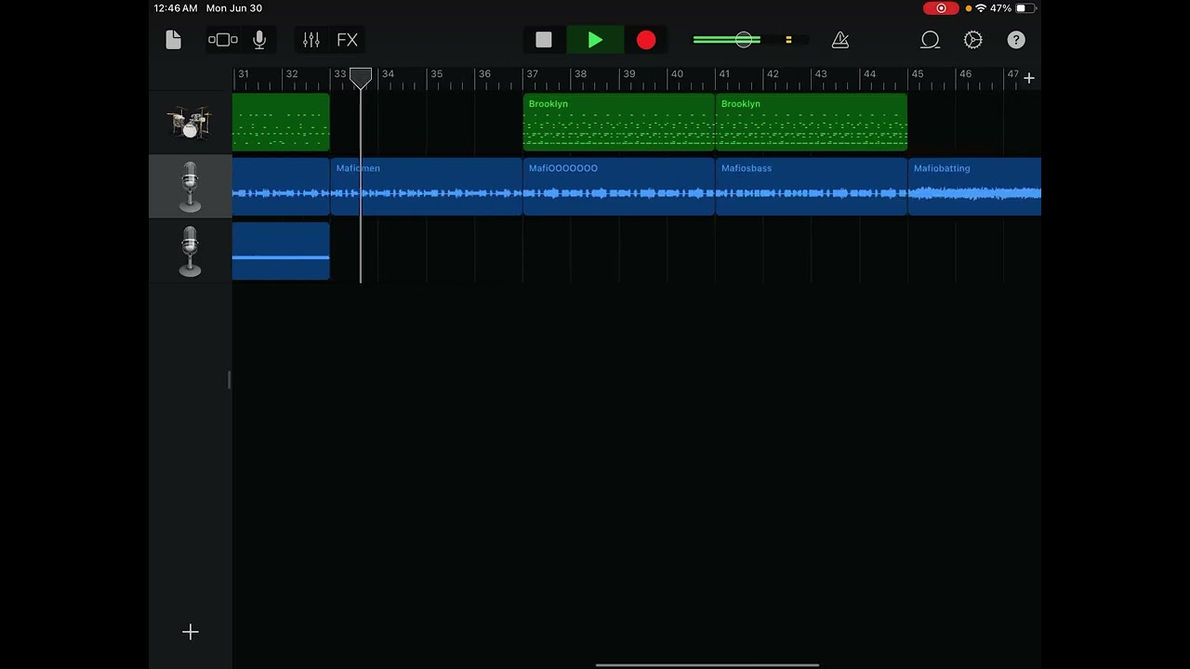
Task: Tap the Mon Jun 30 date
Action: point(234,8)
